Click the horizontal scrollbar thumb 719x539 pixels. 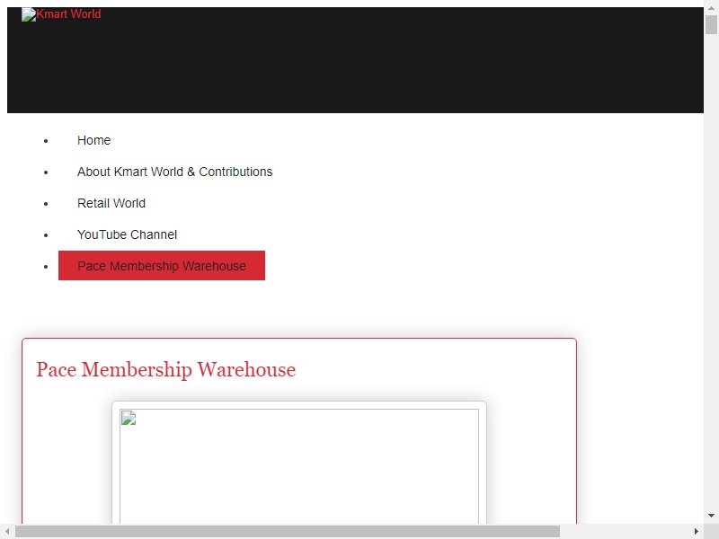pyautogui.click(x=288, y=532)
